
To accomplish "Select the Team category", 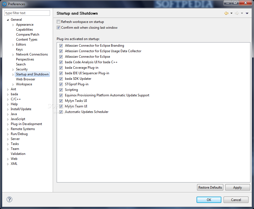I will click(x=15, y=149).
